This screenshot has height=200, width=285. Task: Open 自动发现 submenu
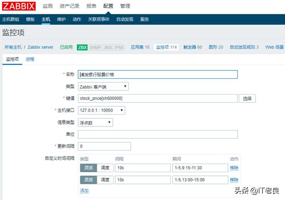click(125, 19)
